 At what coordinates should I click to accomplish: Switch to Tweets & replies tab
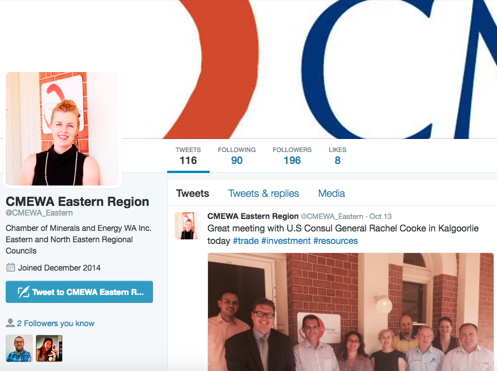pos(264,193)
